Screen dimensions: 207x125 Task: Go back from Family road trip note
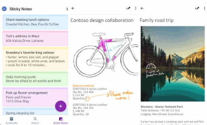[x=142, y=8]
